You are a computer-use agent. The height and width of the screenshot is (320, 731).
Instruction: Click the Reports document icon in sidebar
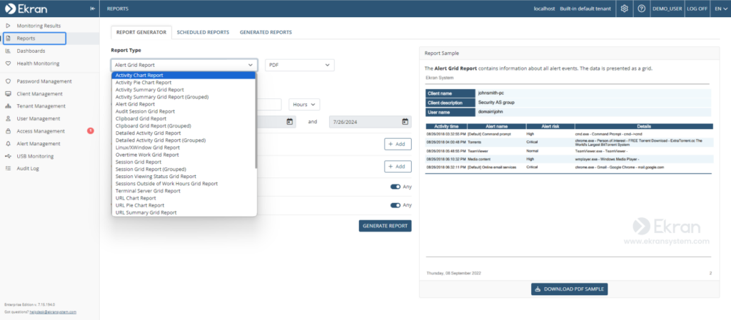click(8, 38)
